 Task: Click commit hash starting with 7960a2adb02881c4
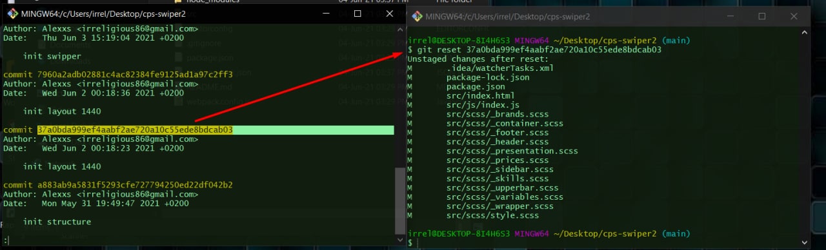click(x=135, y=74)
